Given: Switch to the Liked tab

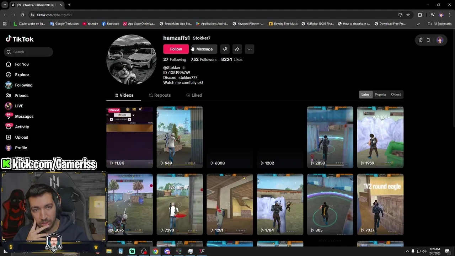Looking at the screenshot, I should click(x=194, y=95).
